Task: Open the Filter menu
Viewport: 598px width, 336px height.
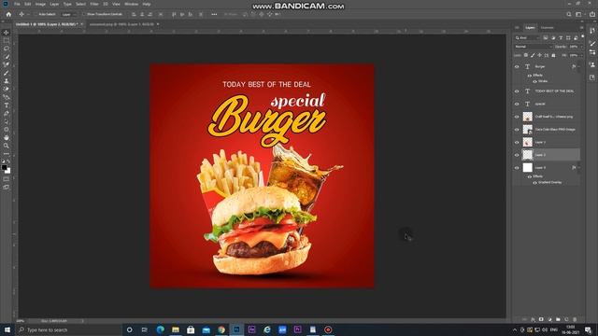Action: click(x=94, y=4)
